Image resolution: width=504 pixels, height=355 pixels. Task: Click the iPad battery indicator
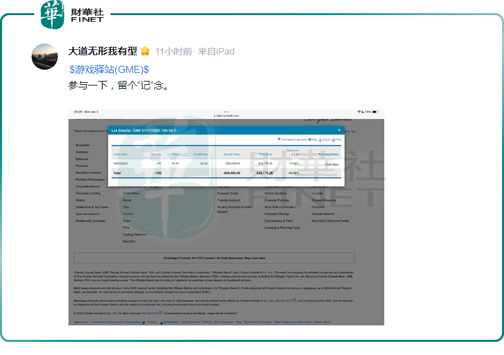coord(375,112)
